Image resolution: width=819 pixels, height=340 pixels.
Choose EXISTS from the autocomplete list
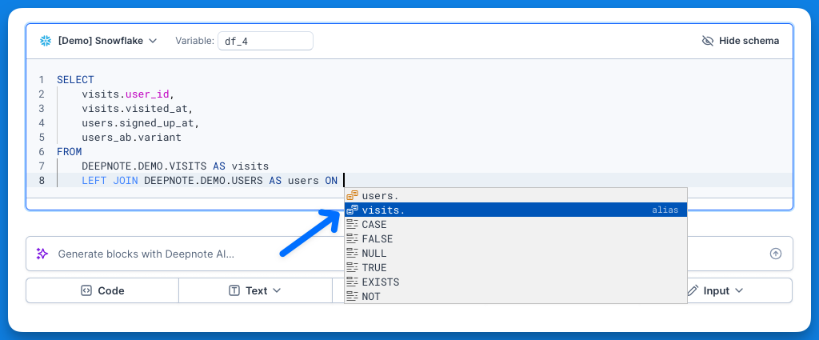pos(516,282)
